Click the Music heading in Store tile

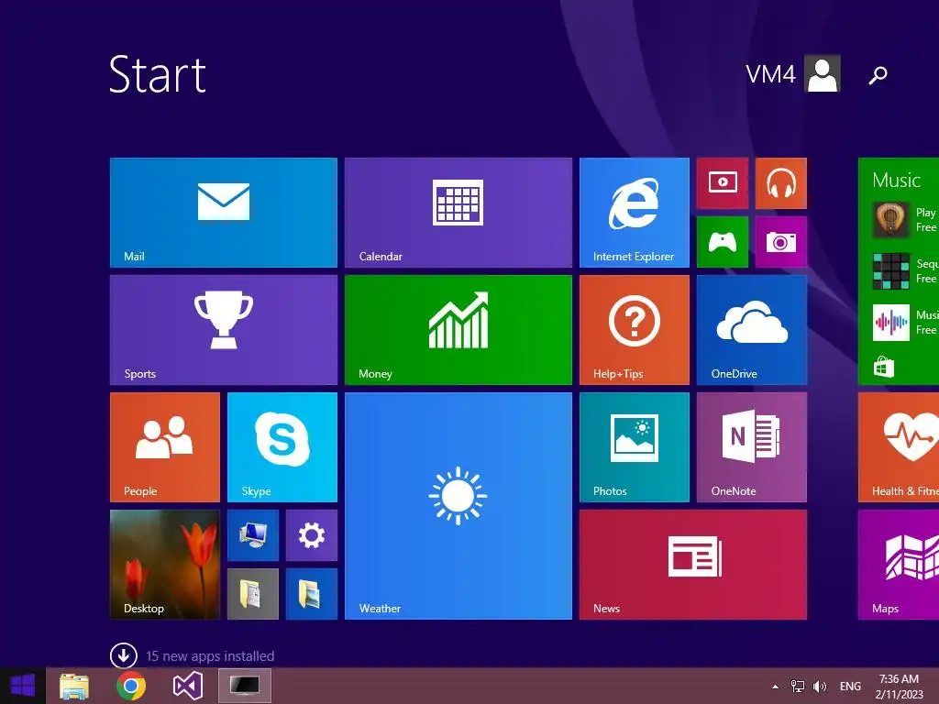click(896, 181)
